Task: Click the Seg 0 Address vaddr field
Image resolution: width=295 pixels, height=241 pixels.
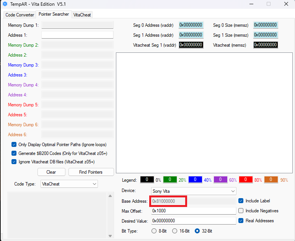Action: [x=191, y=25]
